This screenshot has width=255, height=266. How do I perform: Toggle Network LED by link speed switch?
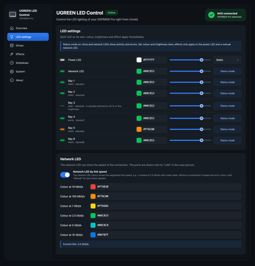tap(65, 175)
